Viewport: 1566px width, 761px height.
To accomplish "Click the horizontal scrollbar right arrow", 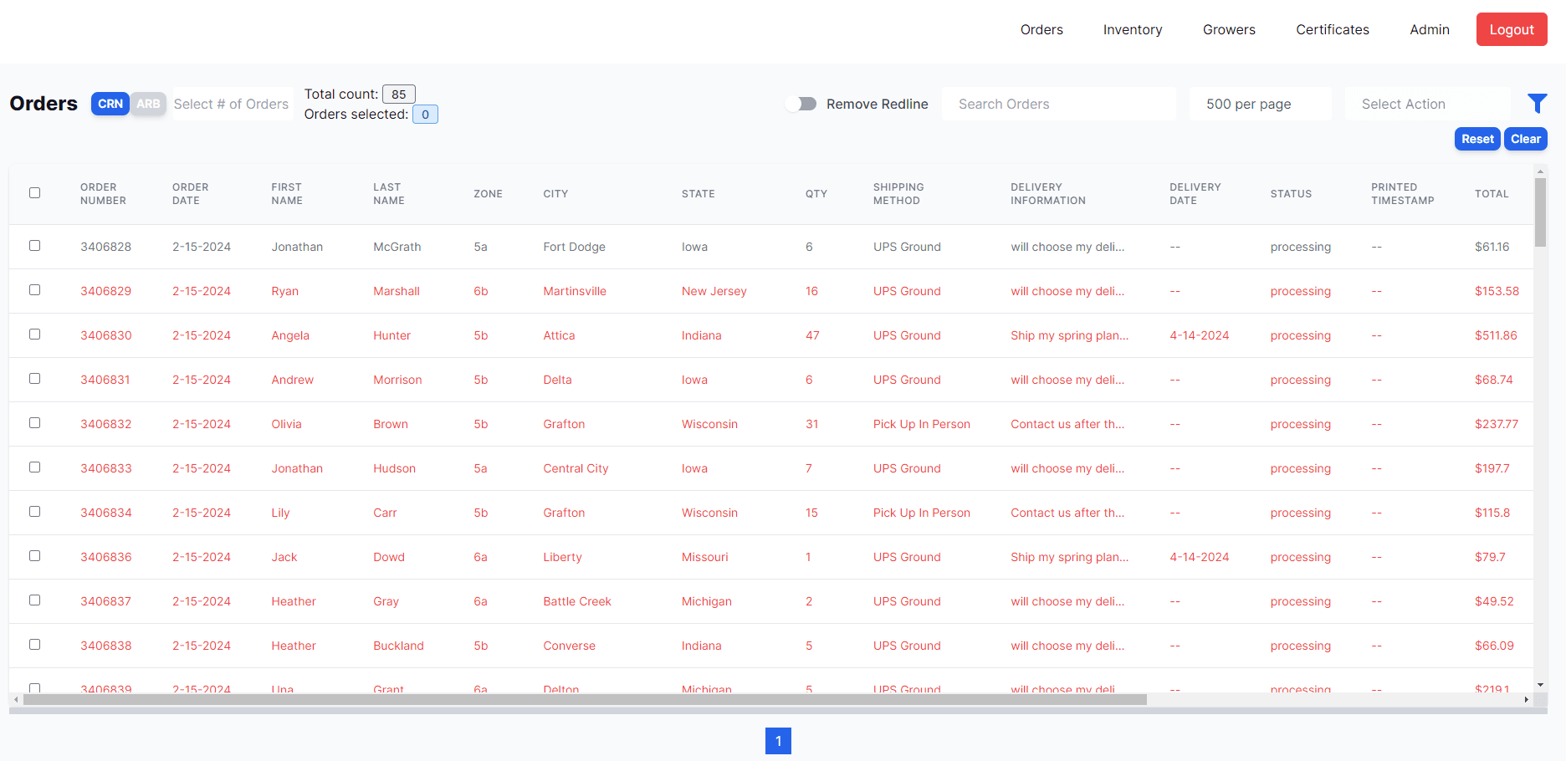I will pyautogui.click(x=1526, y=700).
